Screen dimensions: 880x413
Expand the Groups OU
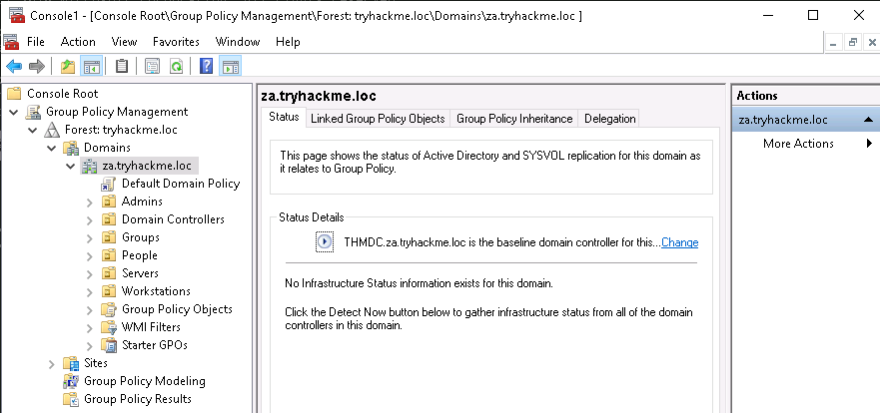(x=90, y=237)
